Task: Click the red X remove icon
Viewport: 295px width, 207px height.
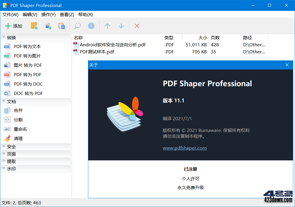Action: [137, 26]
